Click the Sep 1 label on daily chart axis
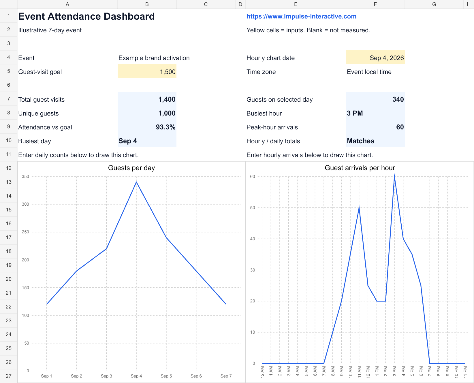The height and width of the screenshot is (383, 474). [x=46, y=376]
